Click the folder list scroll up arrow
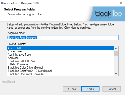 (x=116, y=49)
